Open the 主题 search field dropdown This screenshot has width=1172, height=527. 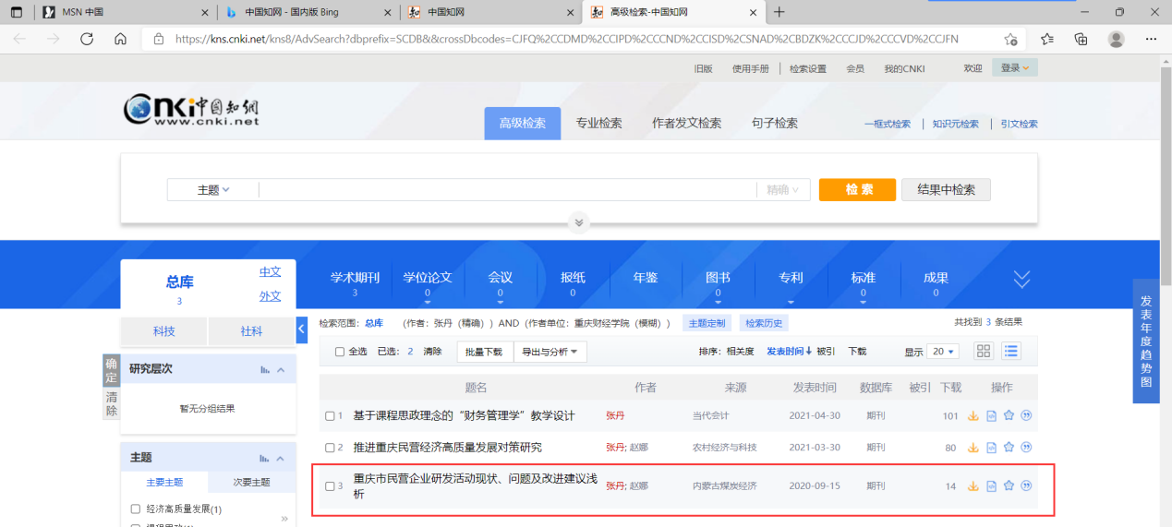pos(213,190)
